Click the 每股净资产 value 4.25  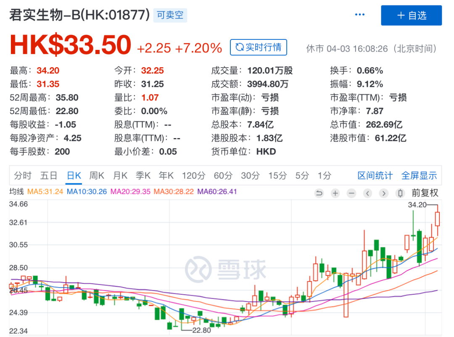[72, 138]
